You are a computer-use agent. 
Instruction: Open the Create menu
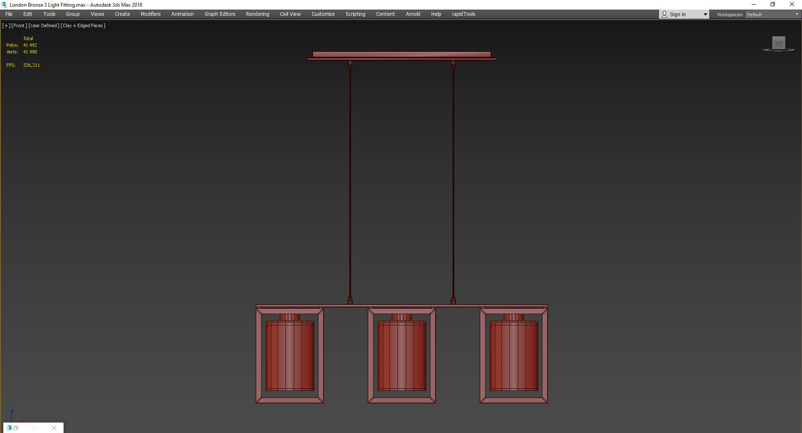(x=122, y=14)
